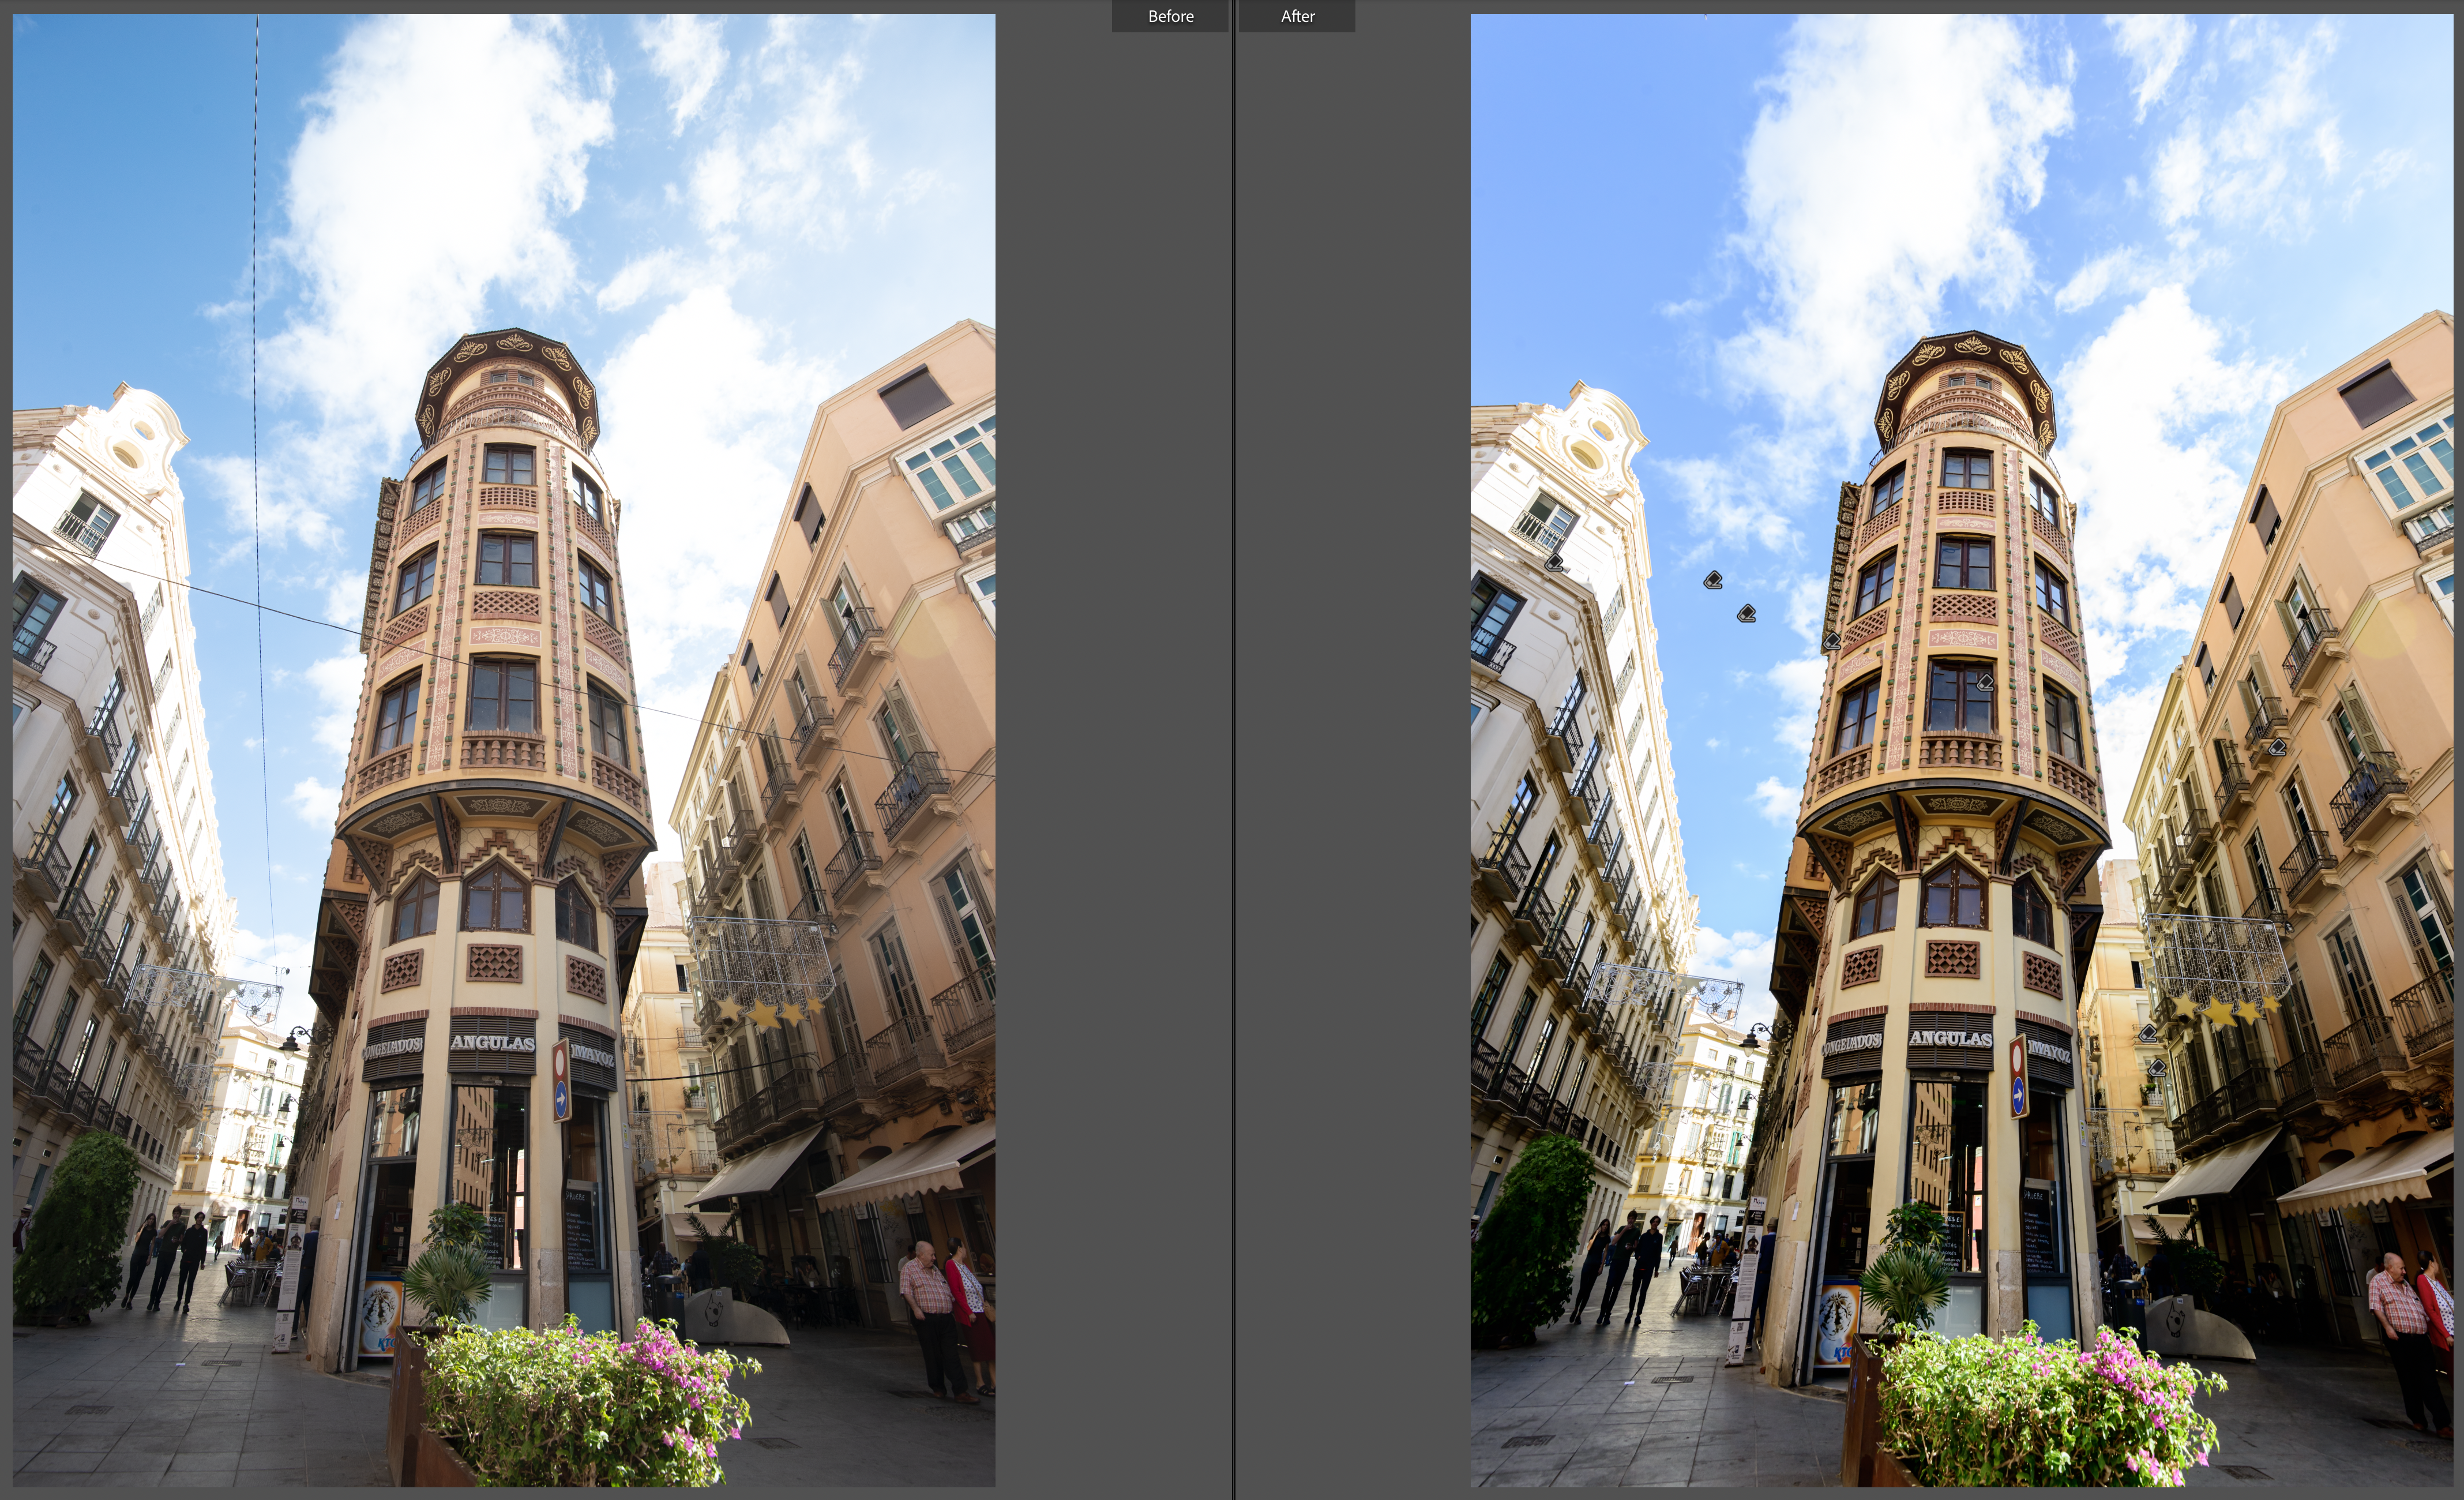The height and width of the screenshot is (1500, 2464).
Task: Select eraser pin on tower's left edge
Action: tap(1832, 641)
